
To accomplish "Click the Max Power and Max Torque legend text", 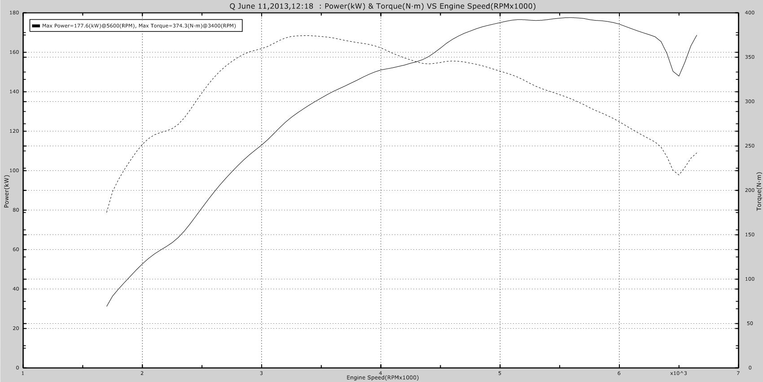I will [x=139, y=26].
